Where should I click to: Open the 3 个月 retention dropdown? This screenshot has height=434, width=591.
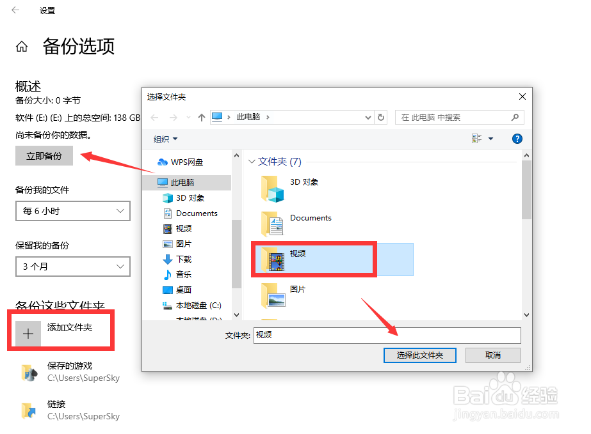(73, 267)
